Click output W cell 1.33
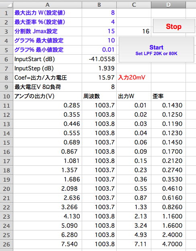This screenshot has width=196, height=251. pos(134,207)
